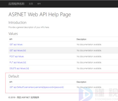Click the general description paragraph text
118x101 pixels.
(x=29, y=27)
